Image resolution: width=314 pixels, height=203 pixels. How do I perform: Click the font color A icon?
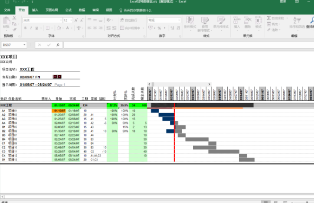point(67,28)
